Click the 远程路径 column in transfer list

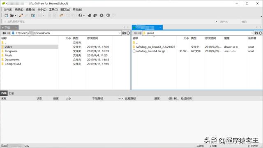[x=130, y=99]
